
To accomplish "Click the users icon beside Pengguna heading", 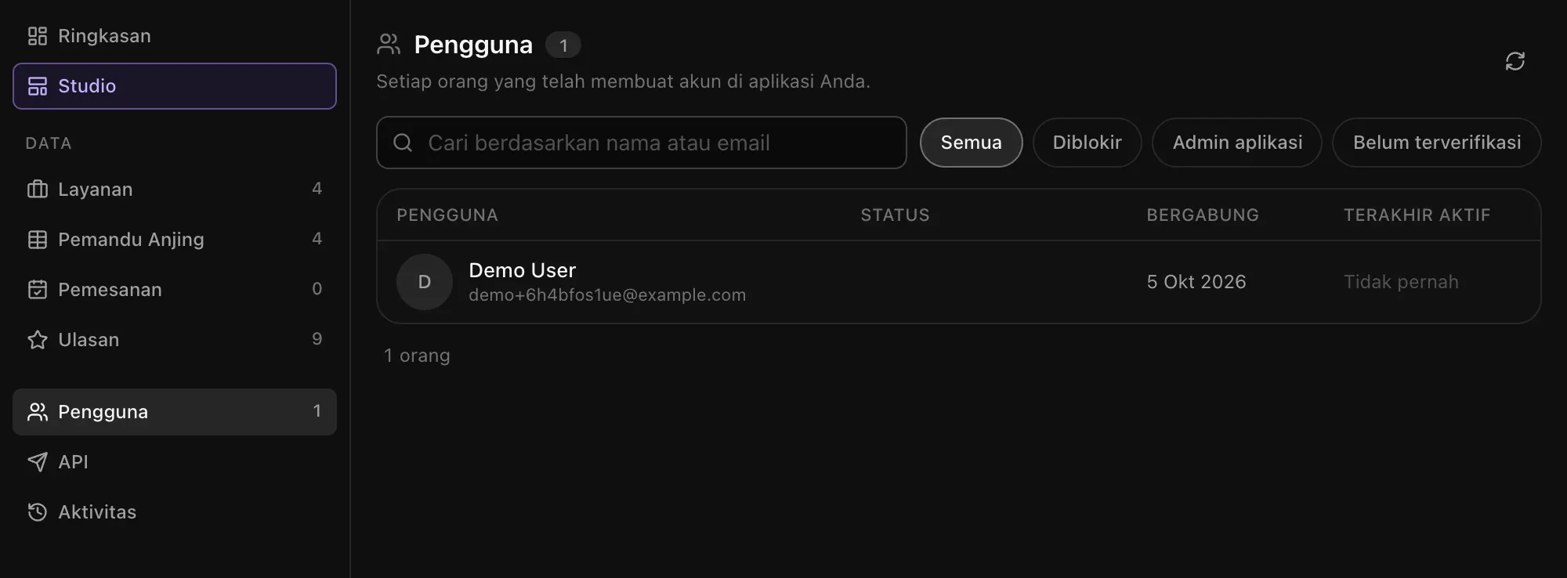I will point(389,45).
